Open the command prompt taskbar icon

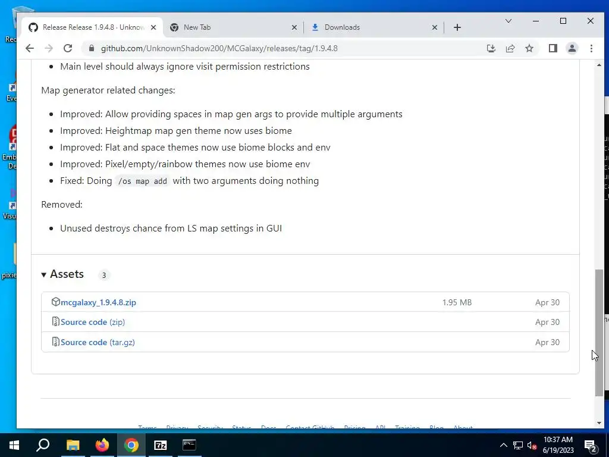[x=189, y=445]
